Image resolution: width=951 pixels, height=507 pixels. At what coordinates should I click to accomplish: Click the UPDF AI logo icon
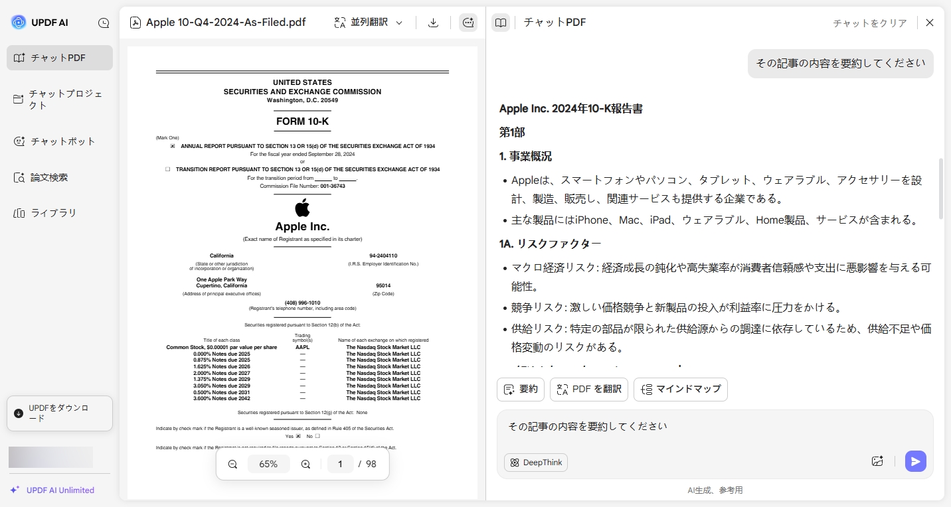click(19, 23)
